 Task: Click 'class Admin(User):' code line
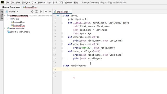click(x=74, y=66)
